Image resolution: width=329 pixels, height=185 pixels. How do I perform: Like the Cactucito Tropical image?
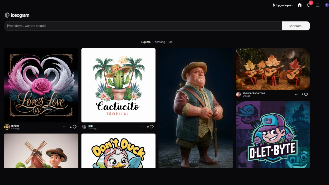tap(152, 127)
